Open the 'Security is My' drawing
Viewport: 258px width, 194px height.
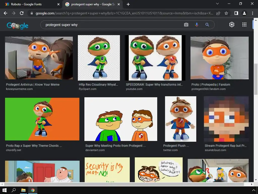point(107,170)
